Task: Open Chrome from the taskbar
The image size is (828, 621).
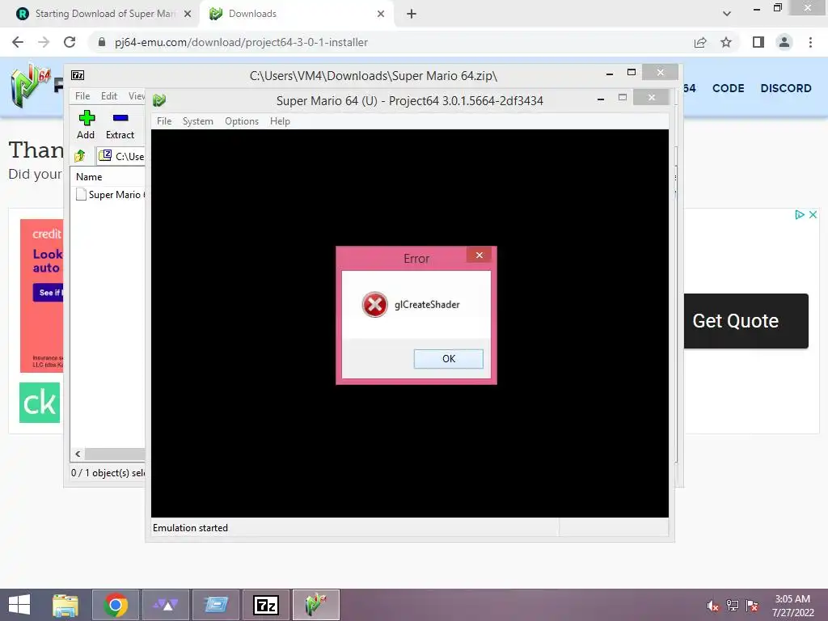Action: click(116, 605)
